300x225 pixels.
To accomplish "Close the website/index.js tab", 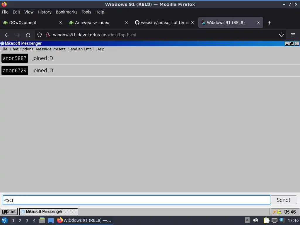I will click(192, 23).
